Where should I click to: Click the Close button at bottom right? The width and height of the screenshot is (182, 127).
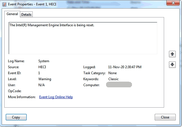click(165, 117)
